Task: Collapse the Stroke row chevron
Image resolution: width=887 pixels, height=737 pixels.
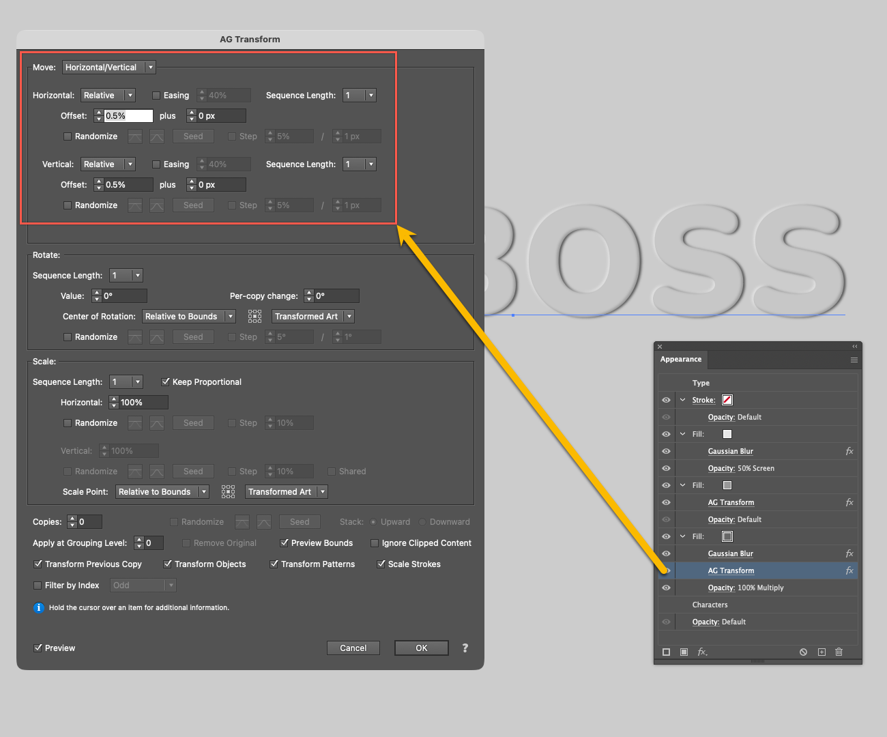Action: (682, 401)
